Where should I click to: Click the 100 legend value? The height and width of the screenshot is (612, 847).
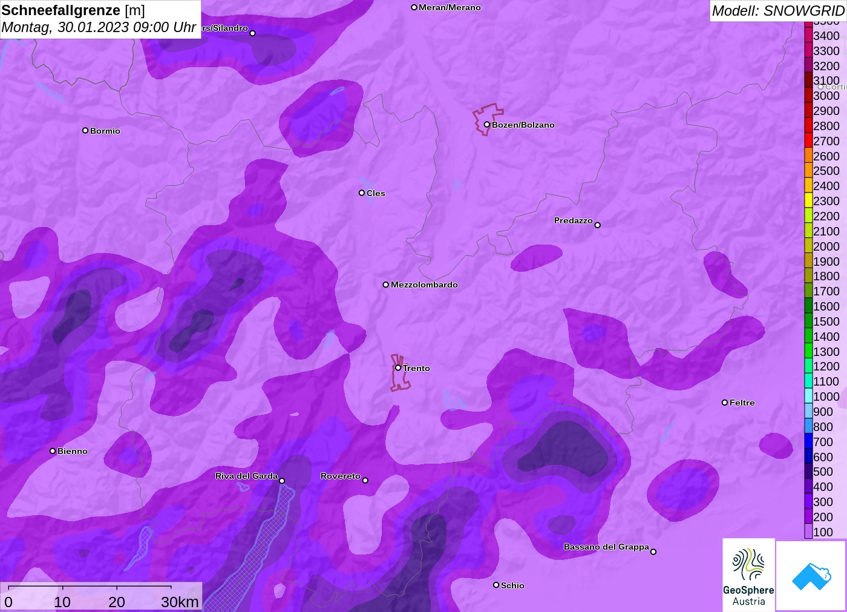(823, 532)
